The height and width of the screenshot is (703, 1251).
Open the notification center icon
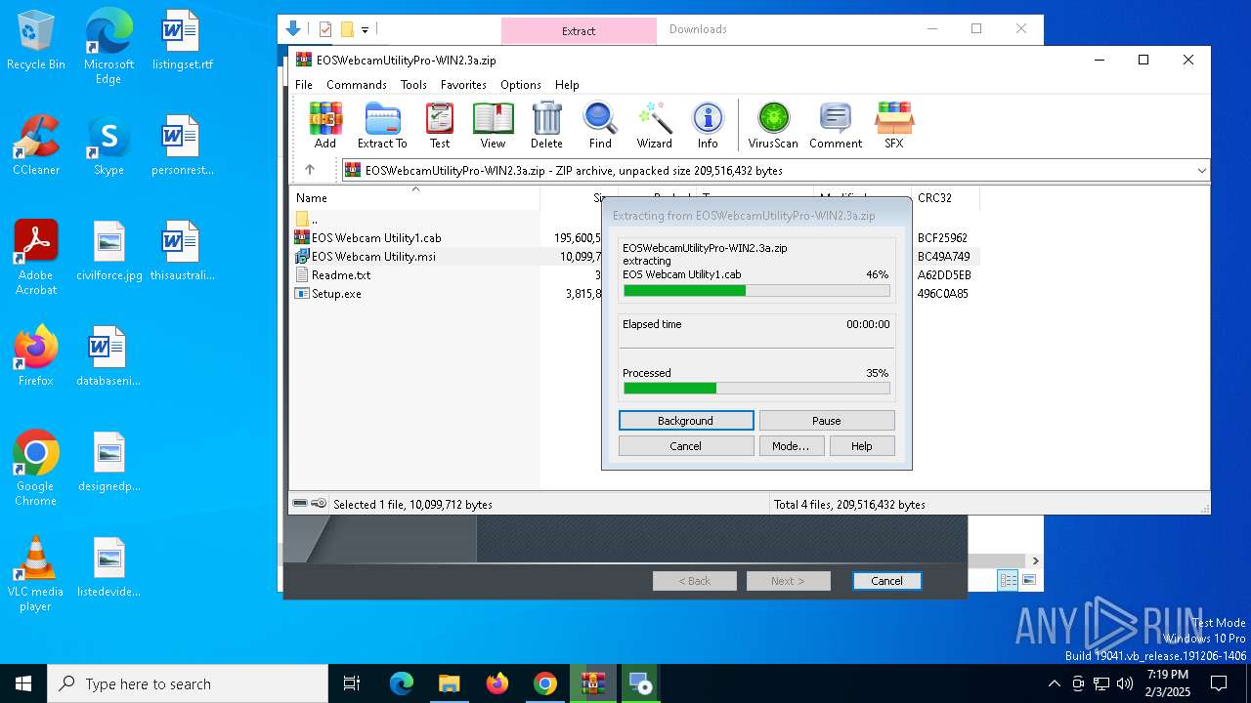pyautogui.click(x=1219, y=683)
